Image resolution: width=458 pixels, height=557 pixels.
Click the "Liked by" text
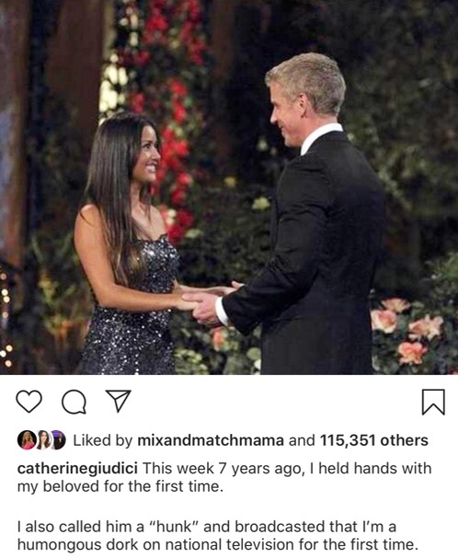coord(103,440)
